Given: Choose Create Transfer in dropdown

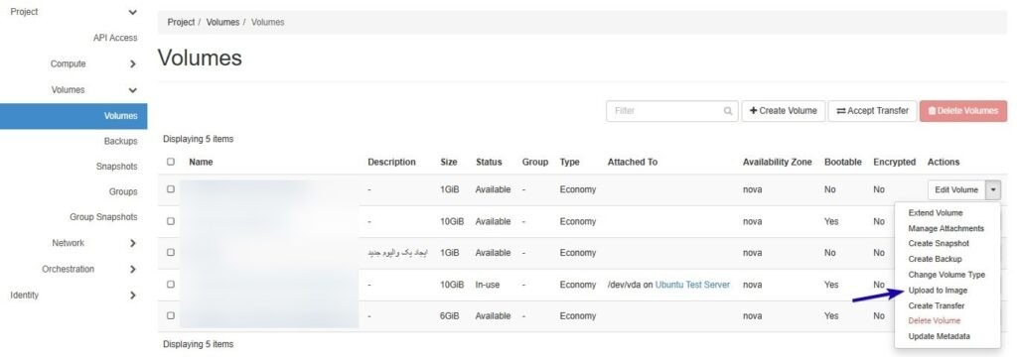Looking at the screenshot, I should click(936, 305).
